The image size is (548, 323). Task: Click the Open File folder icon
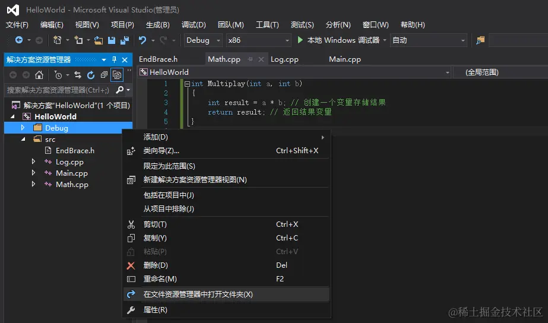pos(99,40)
